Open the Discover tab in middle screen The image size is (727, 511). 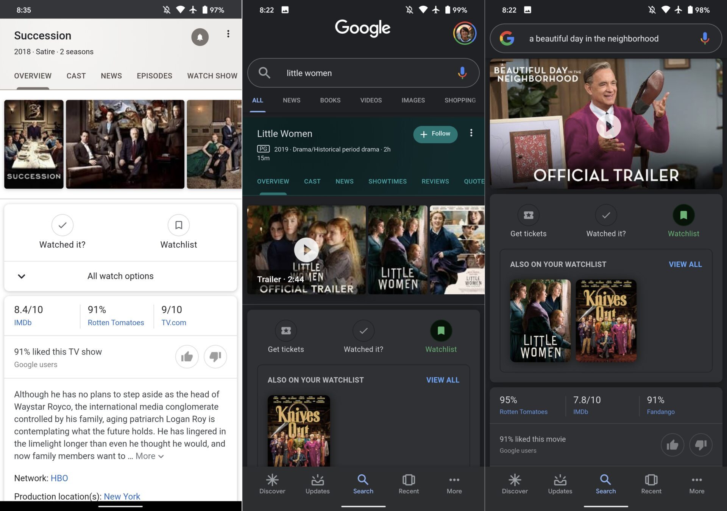pos(272,484)
